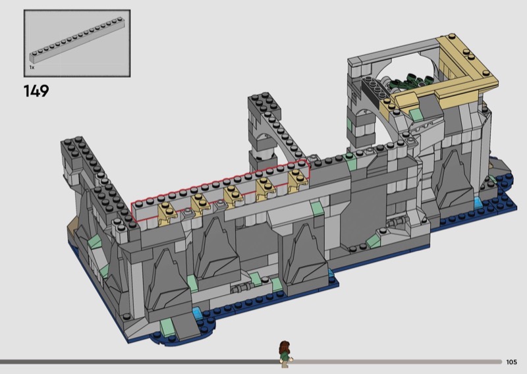The height and width of the screenshot is (374, 527).
Task: Click the 1x quantity label in parts box
Action: pos(32,68)
